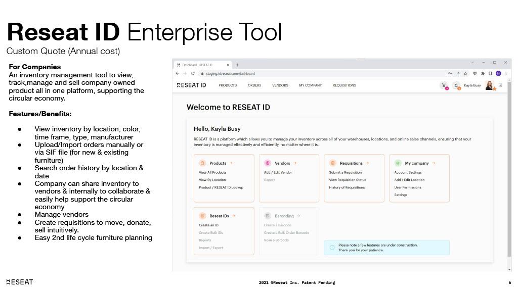Open the PRODUCTS menu
518x291 pixels.
[228, 85]
